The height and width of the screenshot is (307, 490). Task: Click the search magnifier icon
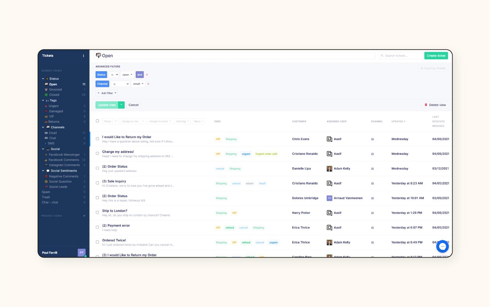382,56
